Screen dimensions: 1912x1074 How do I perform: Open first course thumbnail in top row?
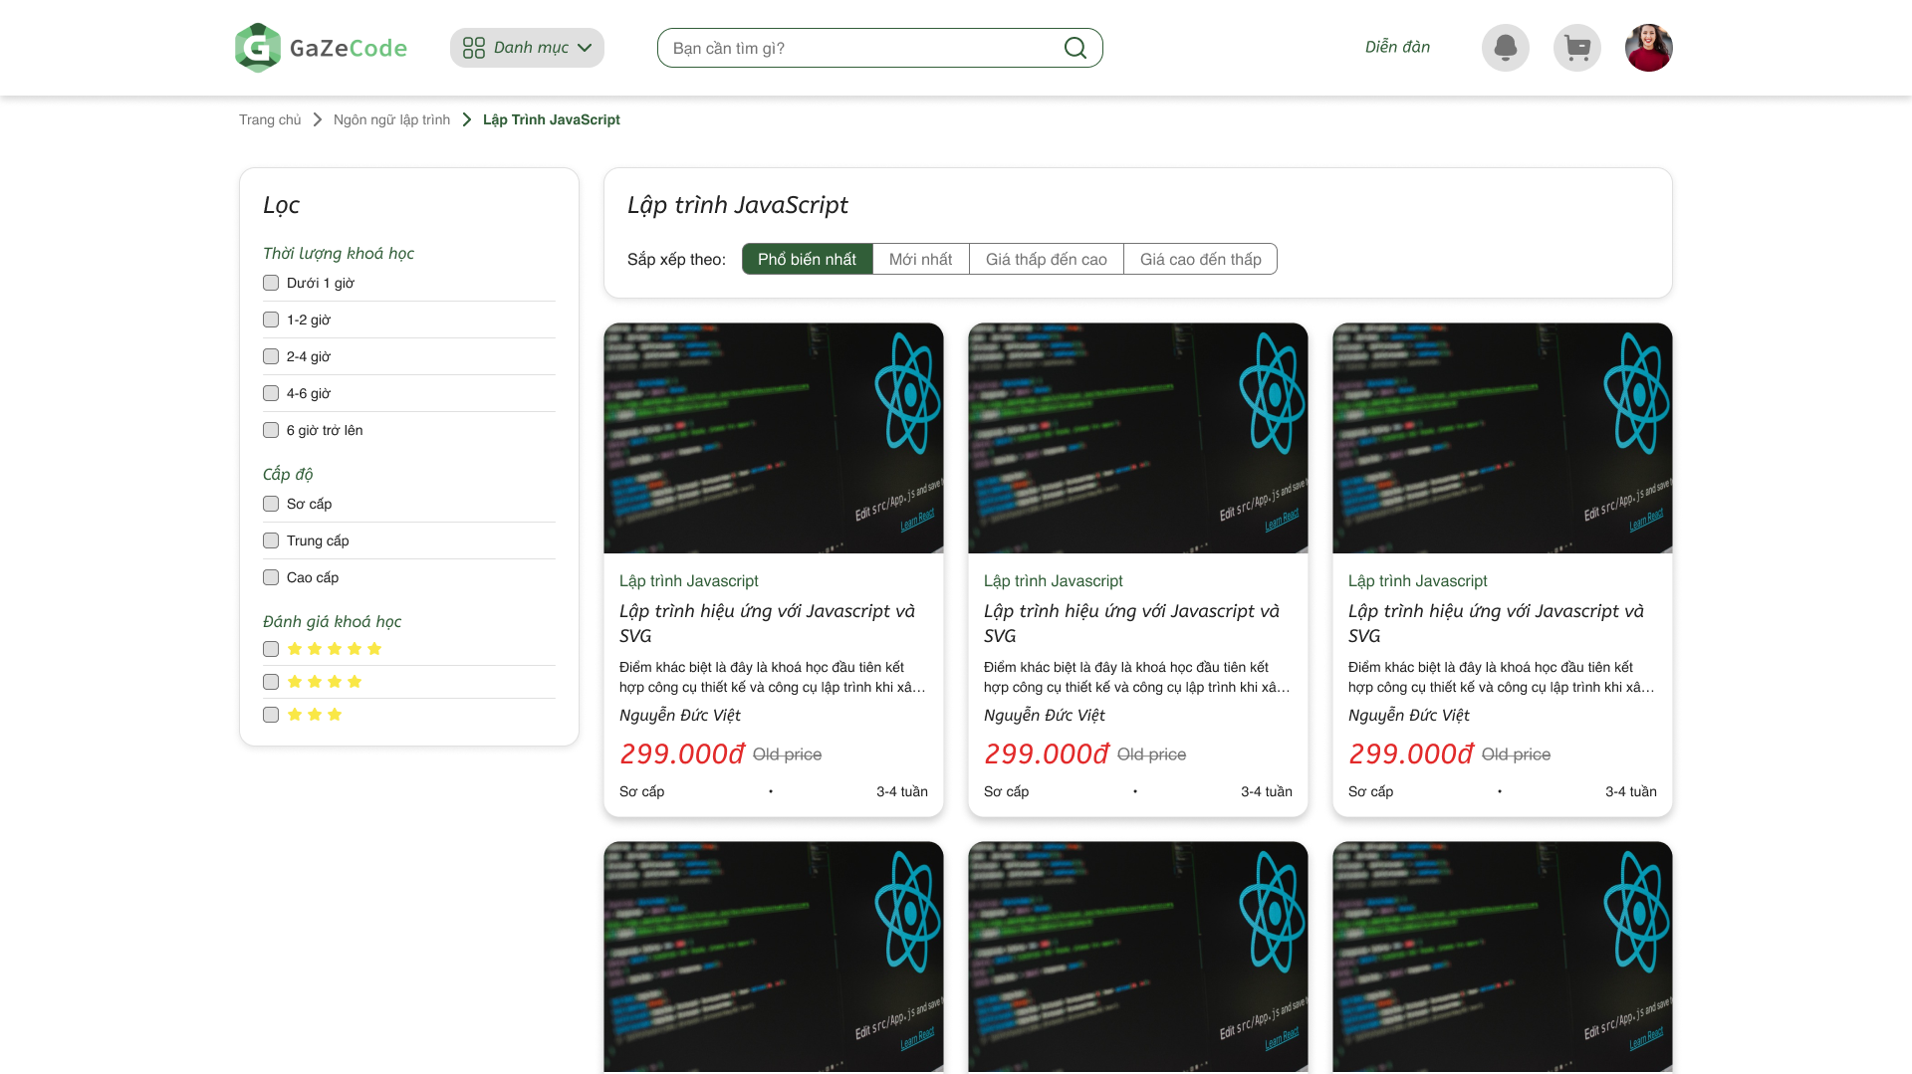point(774,438)
